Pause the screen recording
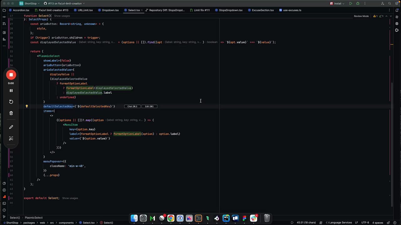The image size is (401, 225). (x=11, y=91)
